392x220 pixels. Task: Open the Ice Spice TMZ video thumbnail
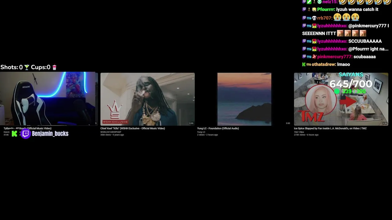click(341, 99)
